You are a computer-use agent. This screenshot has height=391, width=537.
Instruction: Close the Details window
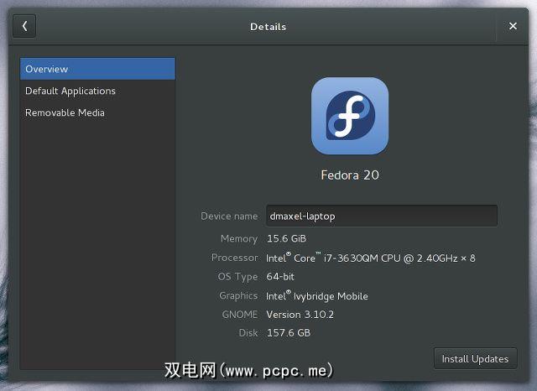(x=513, y=26)
